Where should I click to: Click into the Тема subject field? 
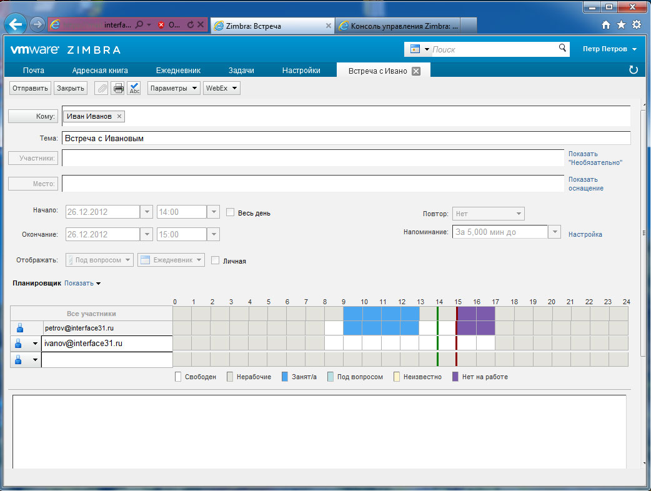[x=345, y=138]
